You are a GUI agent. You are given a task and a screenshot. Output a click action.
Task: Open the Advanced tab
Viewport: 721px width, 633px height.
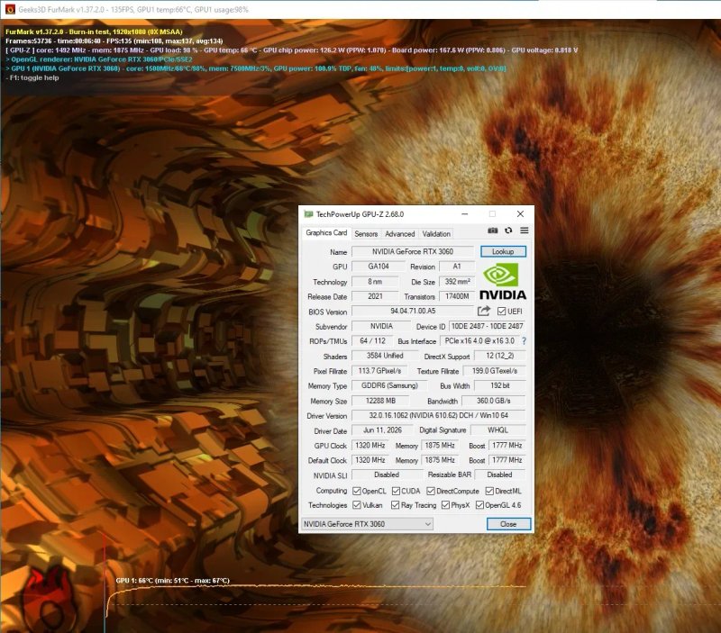[x=400, y=234]
